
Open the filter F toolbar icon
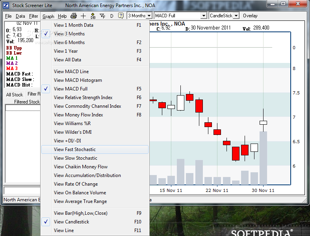(102, 16)
